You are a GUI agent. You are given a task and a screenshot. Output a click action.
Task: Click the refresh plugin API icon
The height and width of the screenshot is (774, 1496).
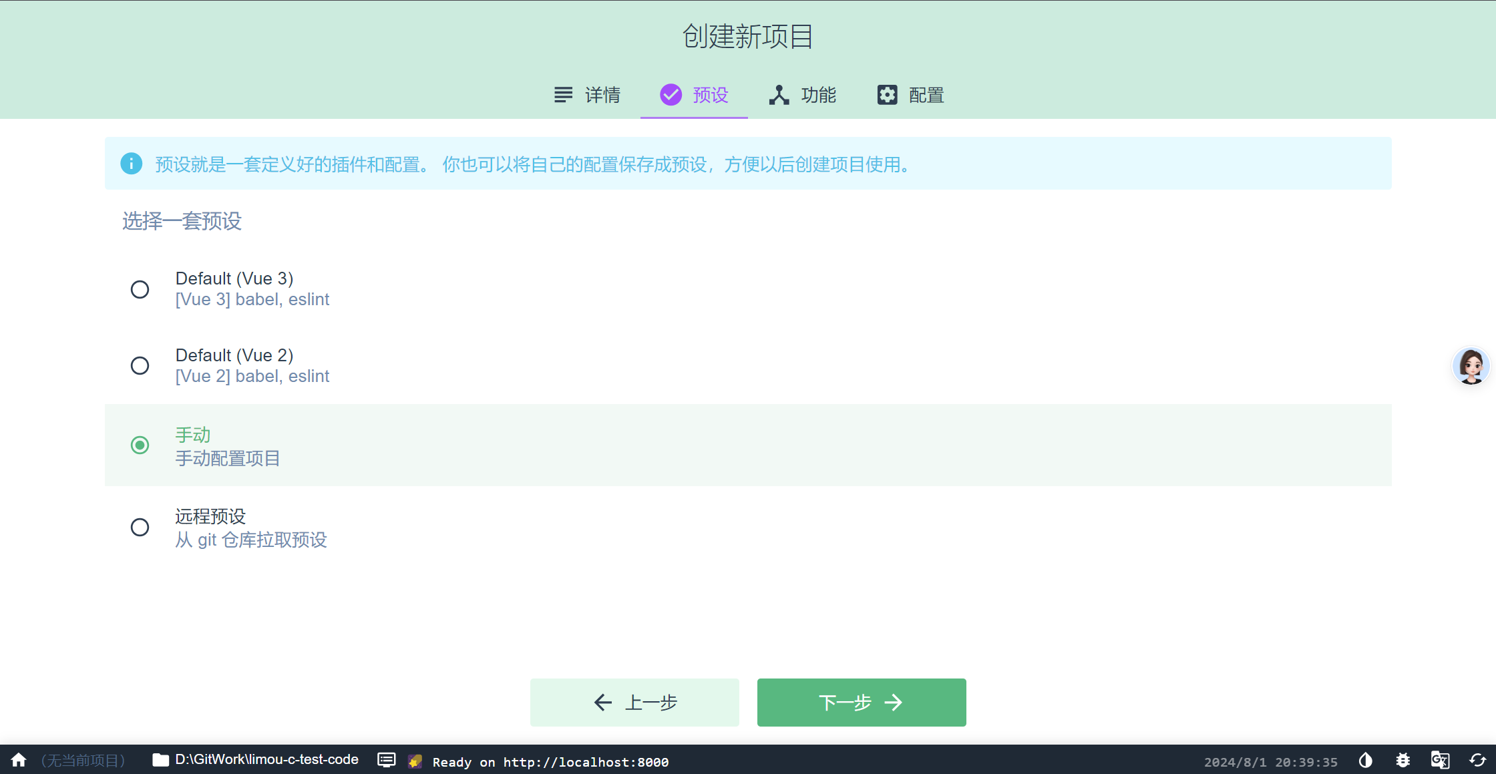click(x=1477, y=760)
